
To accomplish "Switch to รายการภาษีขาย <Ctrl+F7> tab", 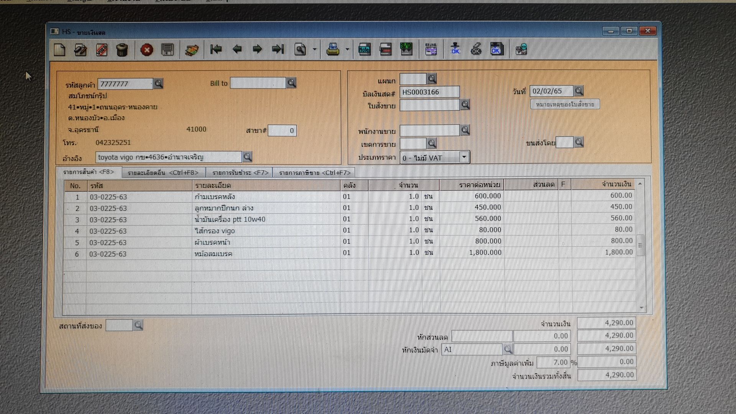I will [x=315, y=173].
